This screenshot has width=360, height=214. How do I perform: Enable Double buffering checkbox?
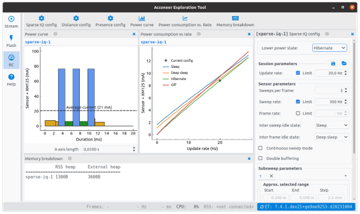260,158
